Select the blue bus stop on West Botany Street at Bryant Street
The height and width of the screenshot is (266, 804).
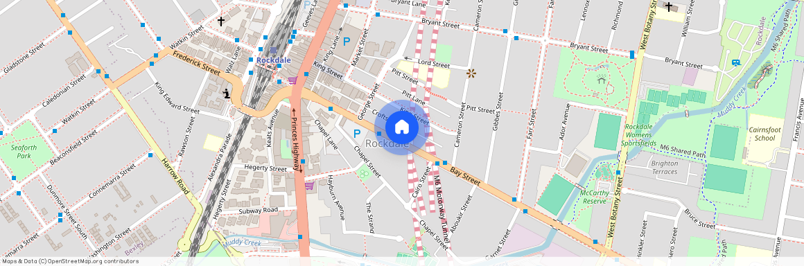tap(631, 54)
